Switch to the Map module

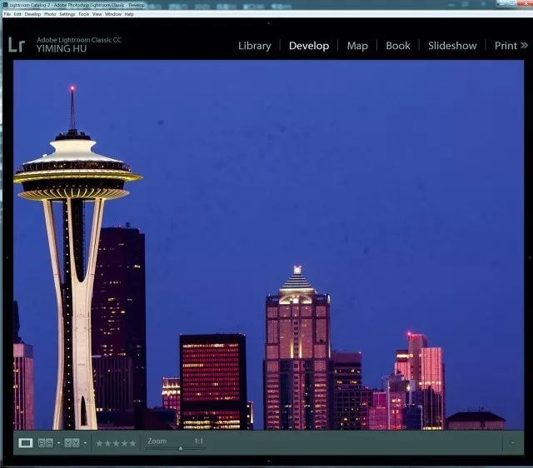(x=357, y=46)
